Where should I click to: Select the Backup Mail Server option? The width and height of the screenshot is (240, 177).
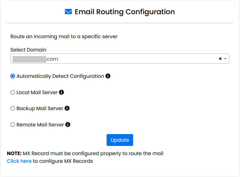point(13,108)
